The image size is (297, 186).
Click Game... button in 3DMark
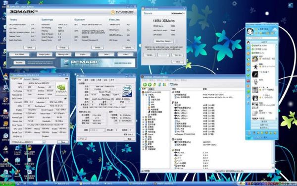126,55
